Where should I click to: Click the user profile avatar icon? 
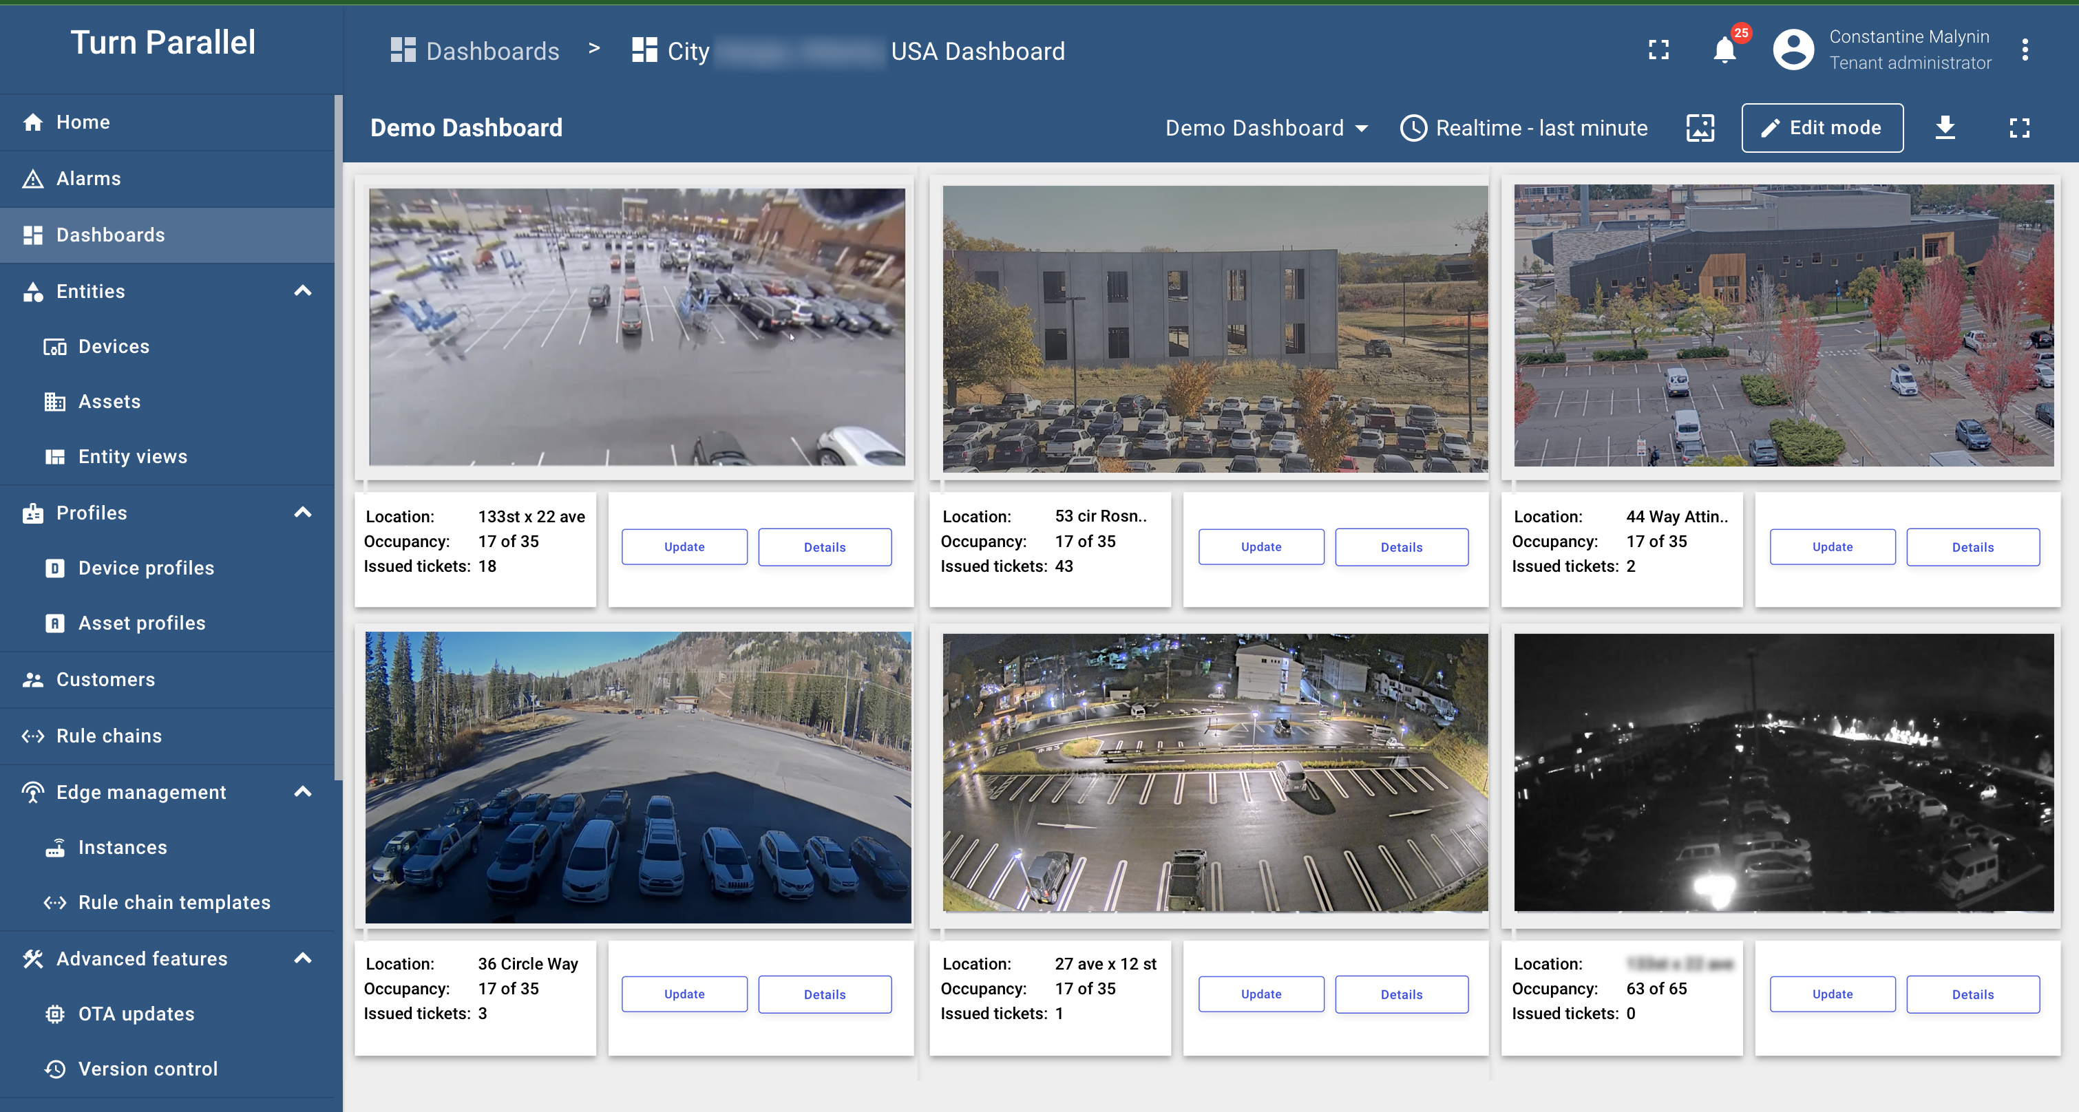point(1793,50)
